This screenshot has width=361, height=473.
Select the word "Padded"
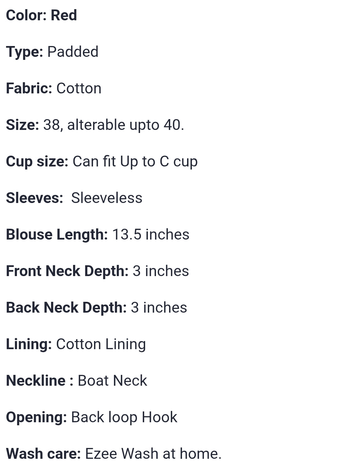pos(73,52)
